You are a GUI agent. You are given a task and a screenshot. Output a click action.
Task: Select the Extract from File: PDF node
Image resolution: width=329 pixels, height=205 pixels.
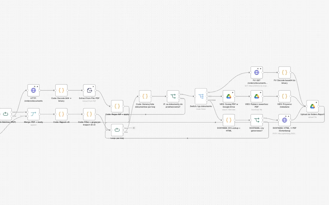coord(89,90)
